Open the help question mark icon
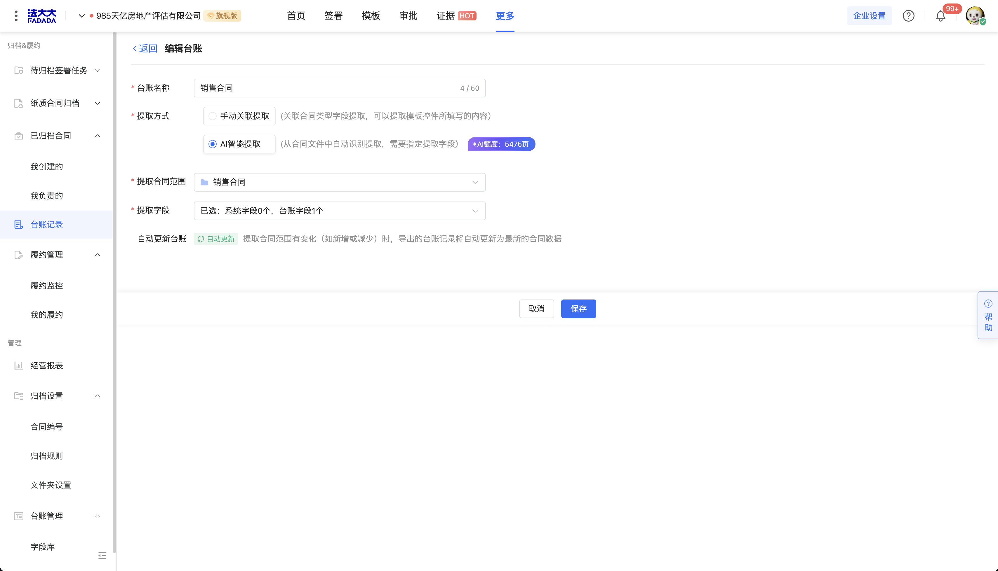The image size is (998, 571). click(908, 16)
